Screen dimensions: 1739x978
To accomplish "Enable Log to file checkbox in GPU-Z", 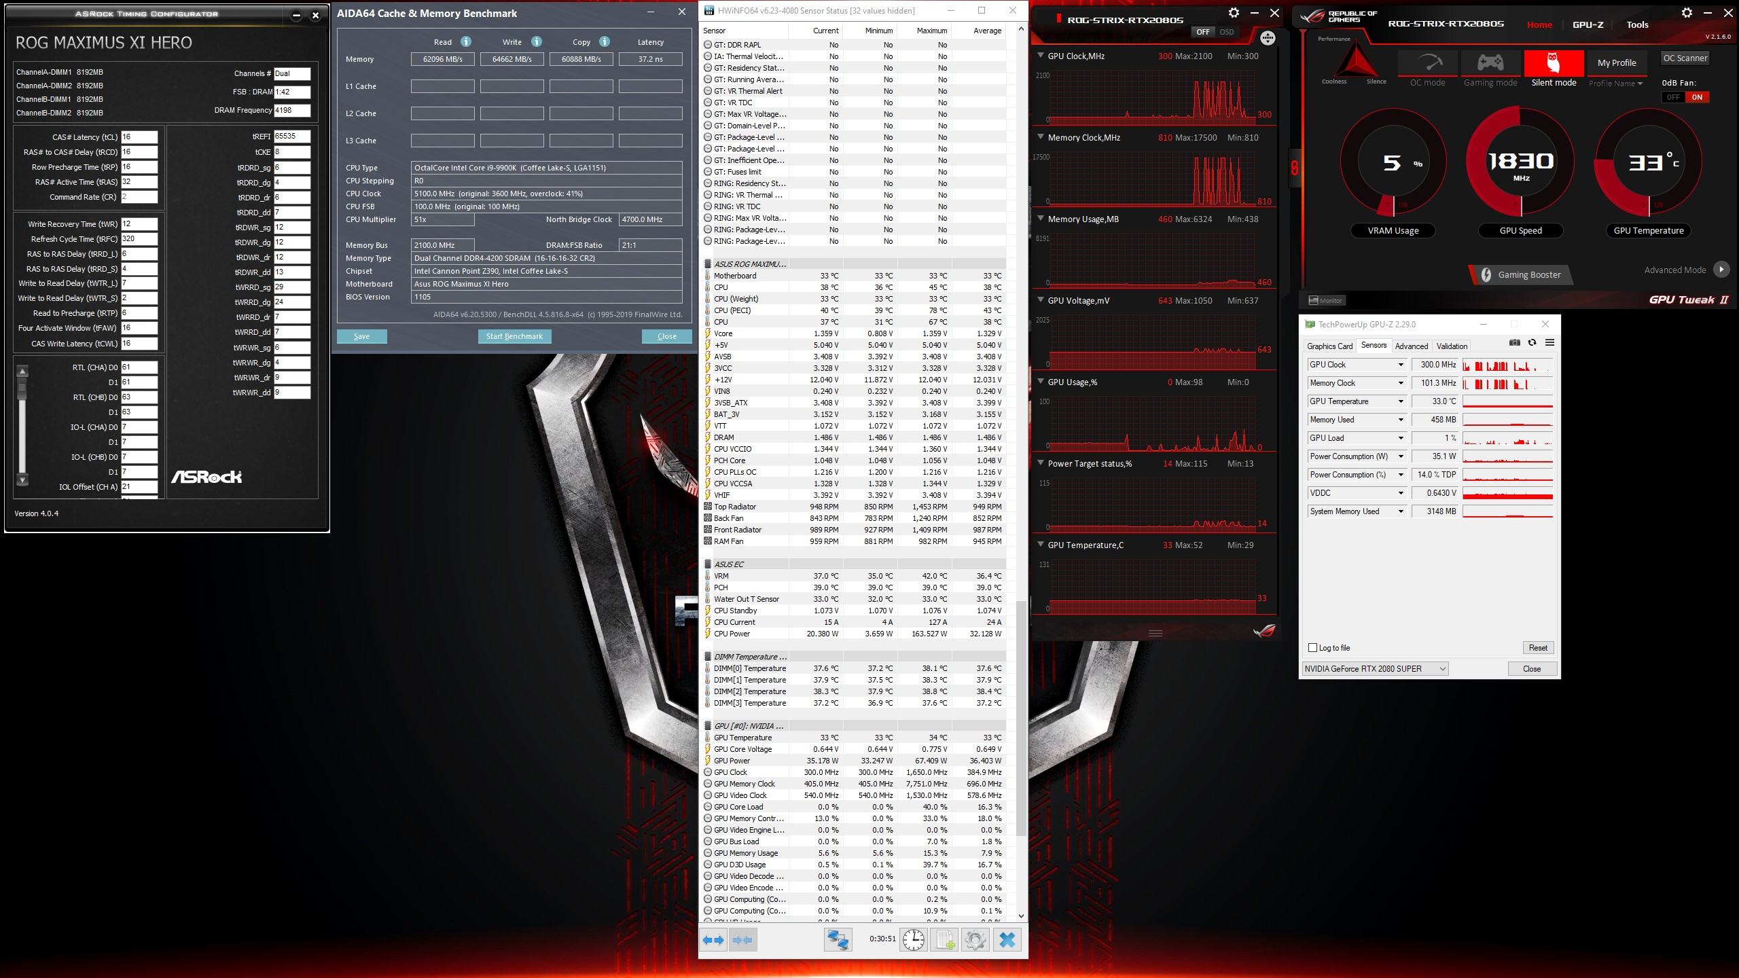I will click(x=1312, y=648).
